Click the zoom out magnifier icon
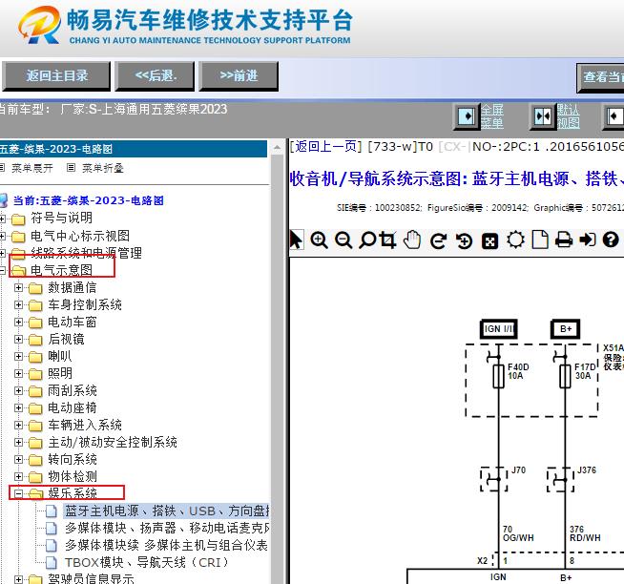Viewport: 624px width, 584px height. point(343,240)
